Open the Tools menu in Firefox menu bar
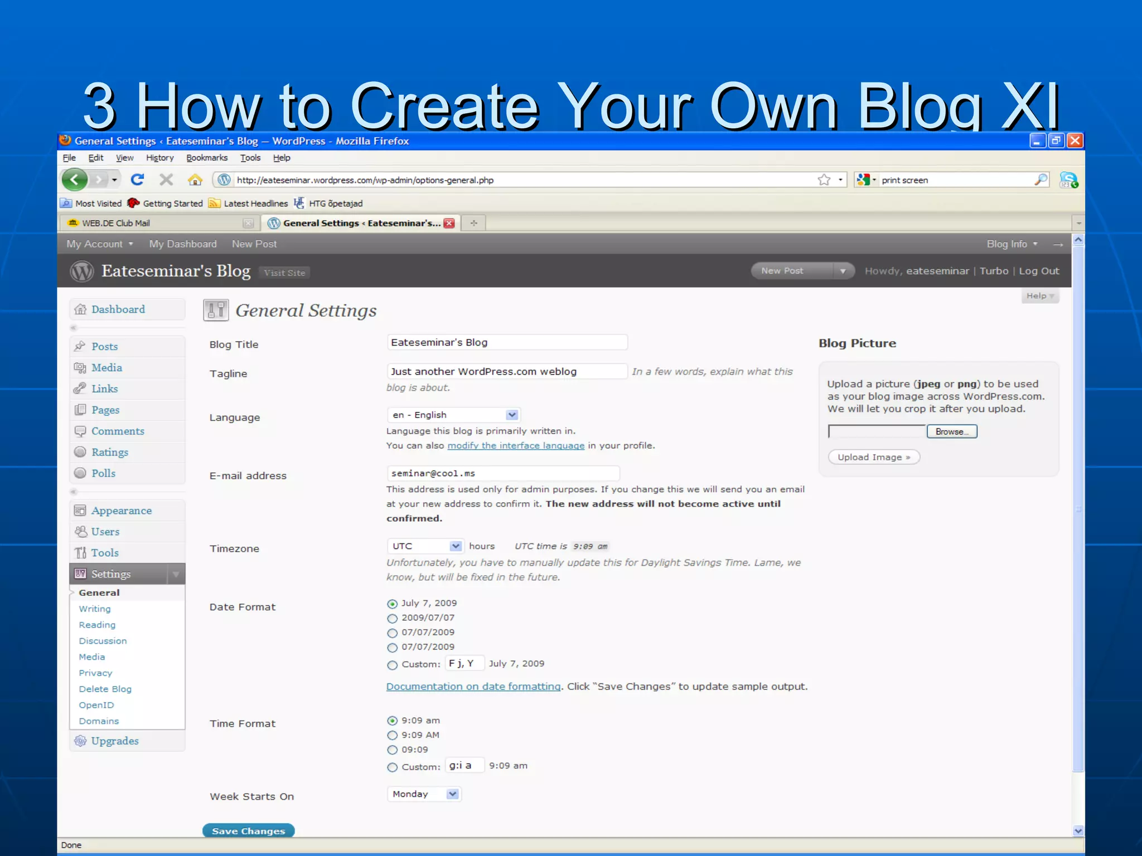Viewport: 1142px width, 856px height. point(250,158)
